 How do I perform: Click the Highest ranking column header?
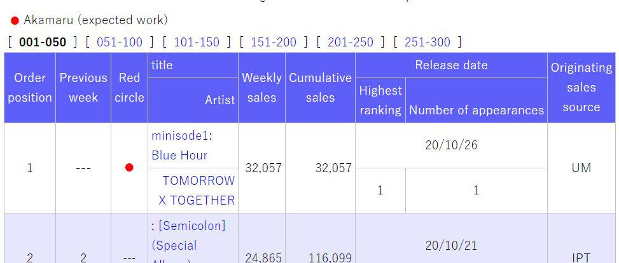click(x=380, y=100)
